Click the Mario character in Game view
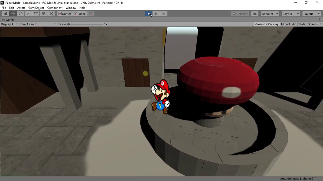The image size is (323, 181). point(160,97)
